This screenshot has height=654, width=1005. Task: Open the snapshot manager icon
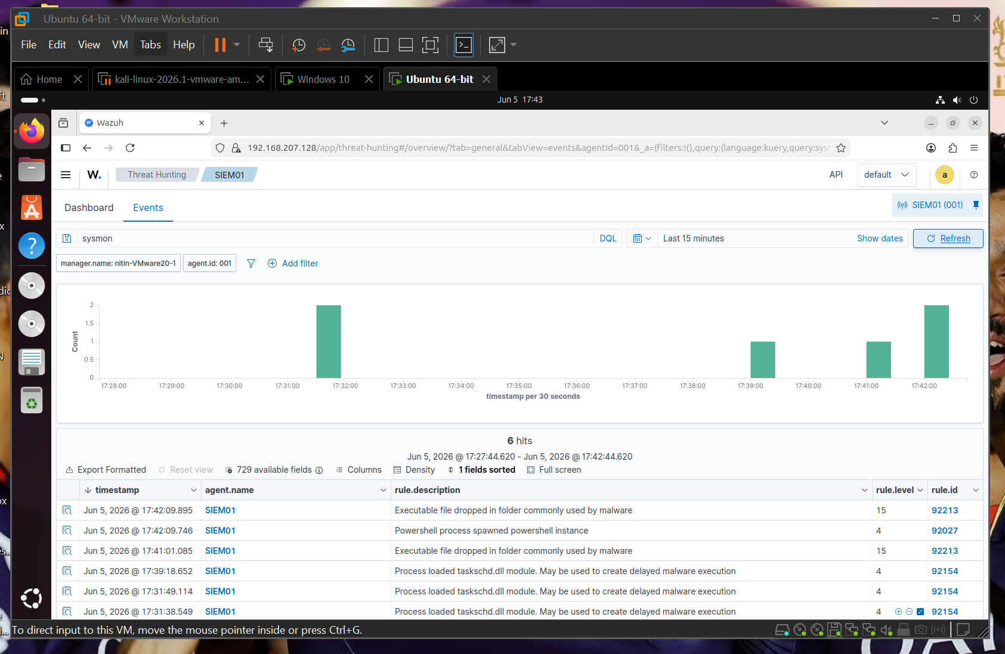point(348,45)
